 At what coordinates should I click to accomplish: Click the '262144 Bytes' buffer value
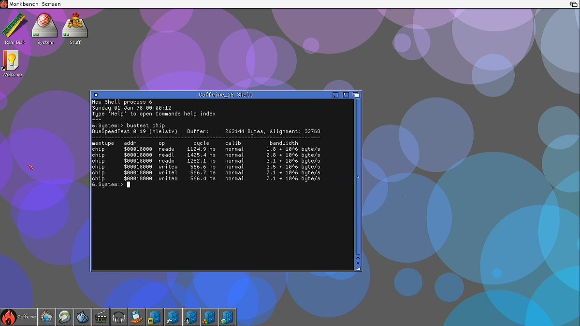(244, 131)
